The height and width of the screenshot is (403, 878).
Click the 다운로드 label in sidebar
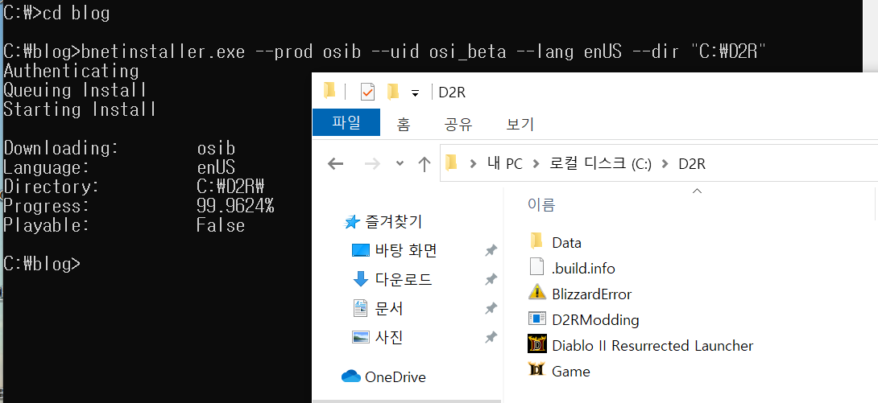404,279
